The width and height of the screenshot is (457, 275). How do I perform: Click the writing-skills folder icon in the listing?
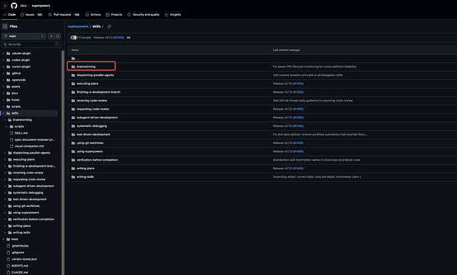point(73,177)
